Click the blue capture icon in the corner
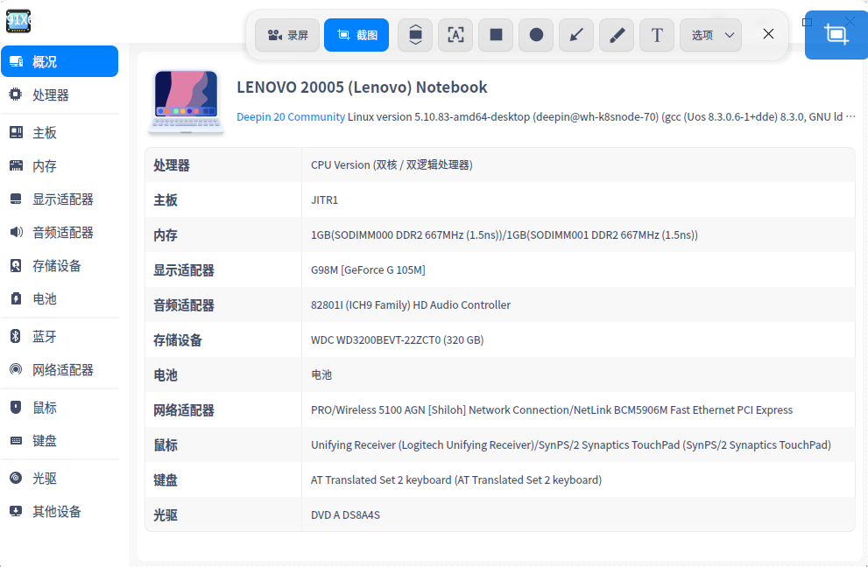This screenshot has width=868, height=567. [836, 35]
